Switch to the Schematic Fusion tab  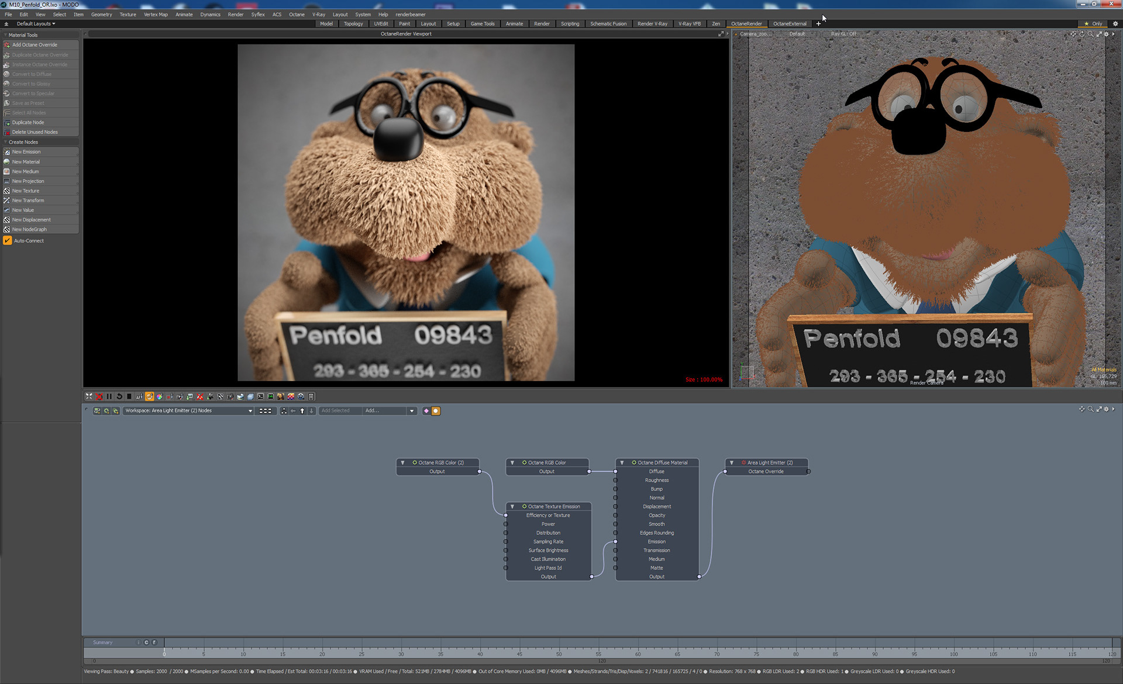pyautogui.click(x=608, y=24)
